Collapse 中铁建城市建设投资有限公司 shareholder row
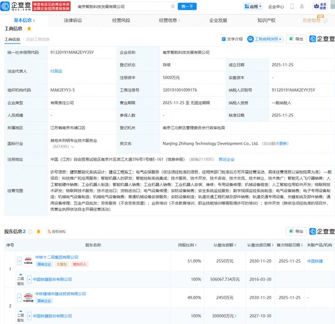335x324 pixels. coord(19,297)
